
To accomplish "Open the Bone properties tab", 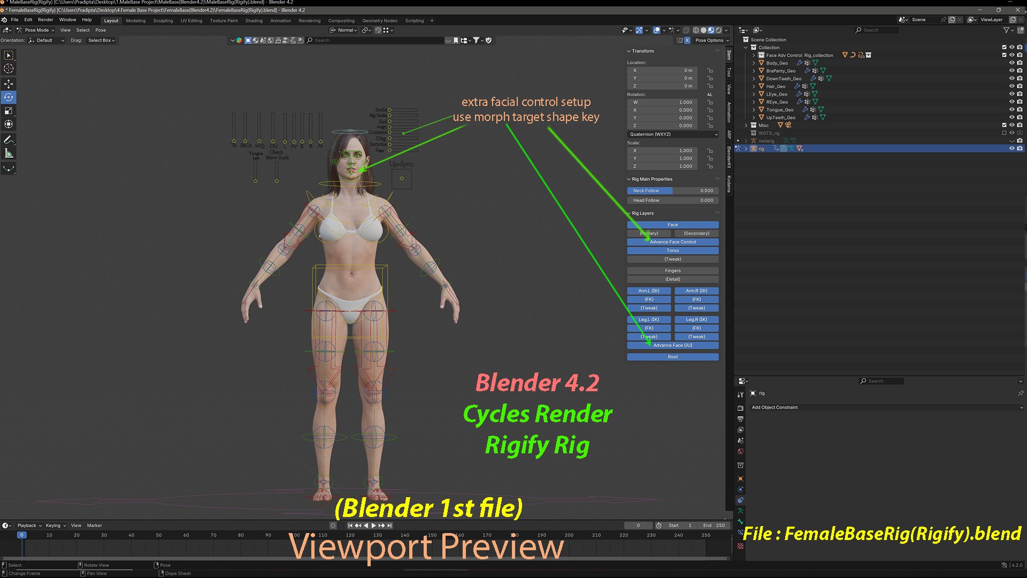I will pos(740,522).
